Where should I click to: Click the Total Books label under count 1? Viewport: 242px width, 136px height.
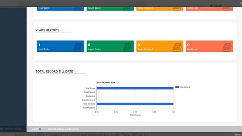44,49
